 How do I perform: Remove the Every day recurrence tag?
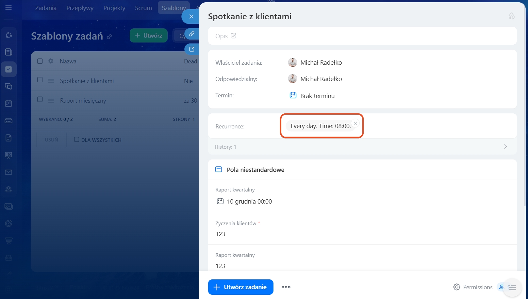pos(355,123)
